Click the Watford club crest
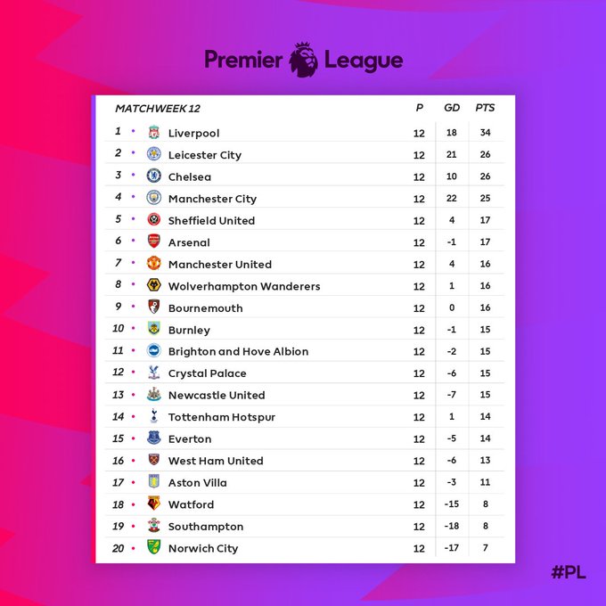This screenshot has height=606, width=606. (154, 504)
